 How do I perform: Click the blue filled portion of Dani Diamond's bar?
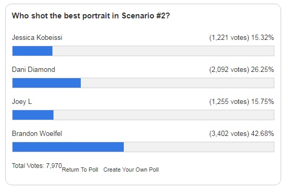[x=47, y=83]
